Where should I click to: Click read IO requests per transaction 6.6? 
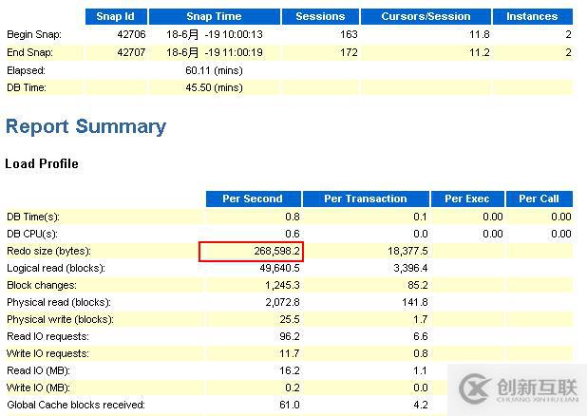tap(421, 336)
